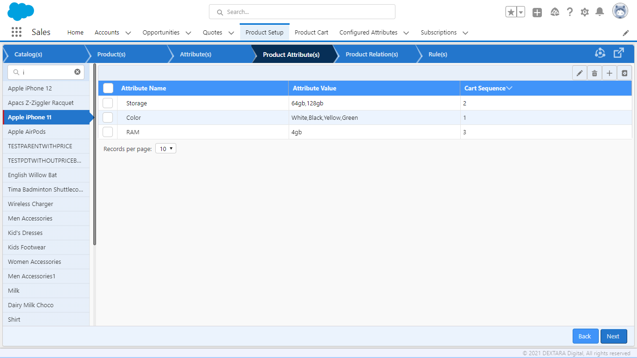Image resolution: width=637 pixels, height=358 pixels.
Task: Toggle the select all checkbox in header
Action: pyautogui.click(x=108, y=88)
